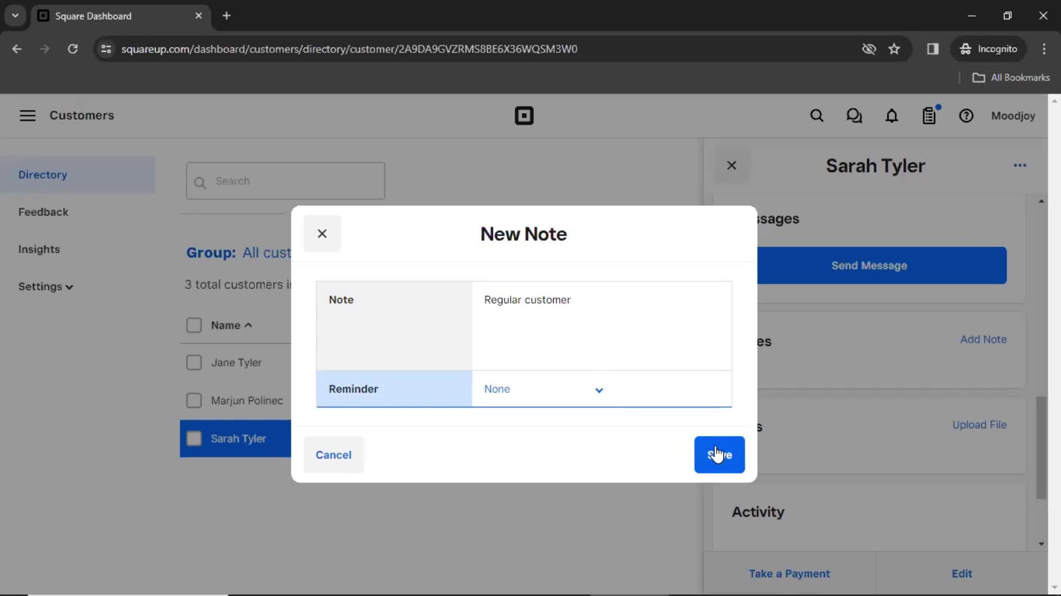The width and height of the screenshot is (1061, 596).
Task: Open the messages chat icon
Action: pos(854,116)
